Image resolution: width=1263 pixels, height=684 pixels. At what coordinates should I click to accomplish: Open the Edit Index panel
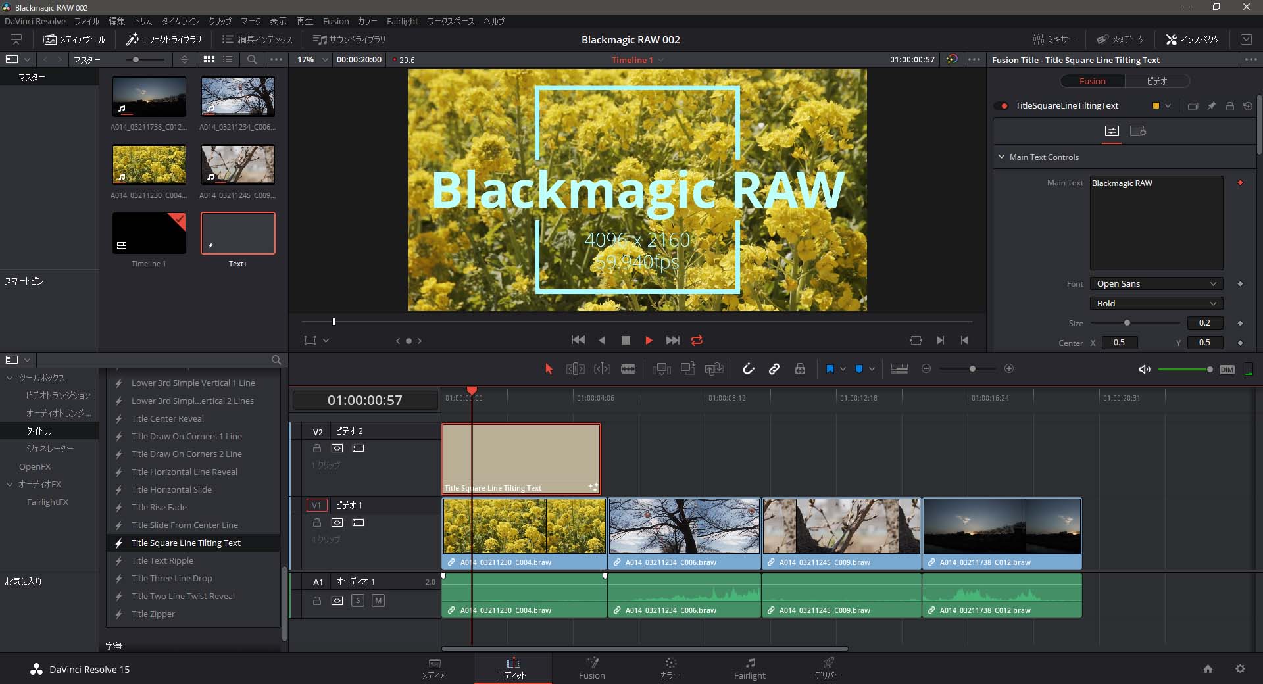pos(257,39)
